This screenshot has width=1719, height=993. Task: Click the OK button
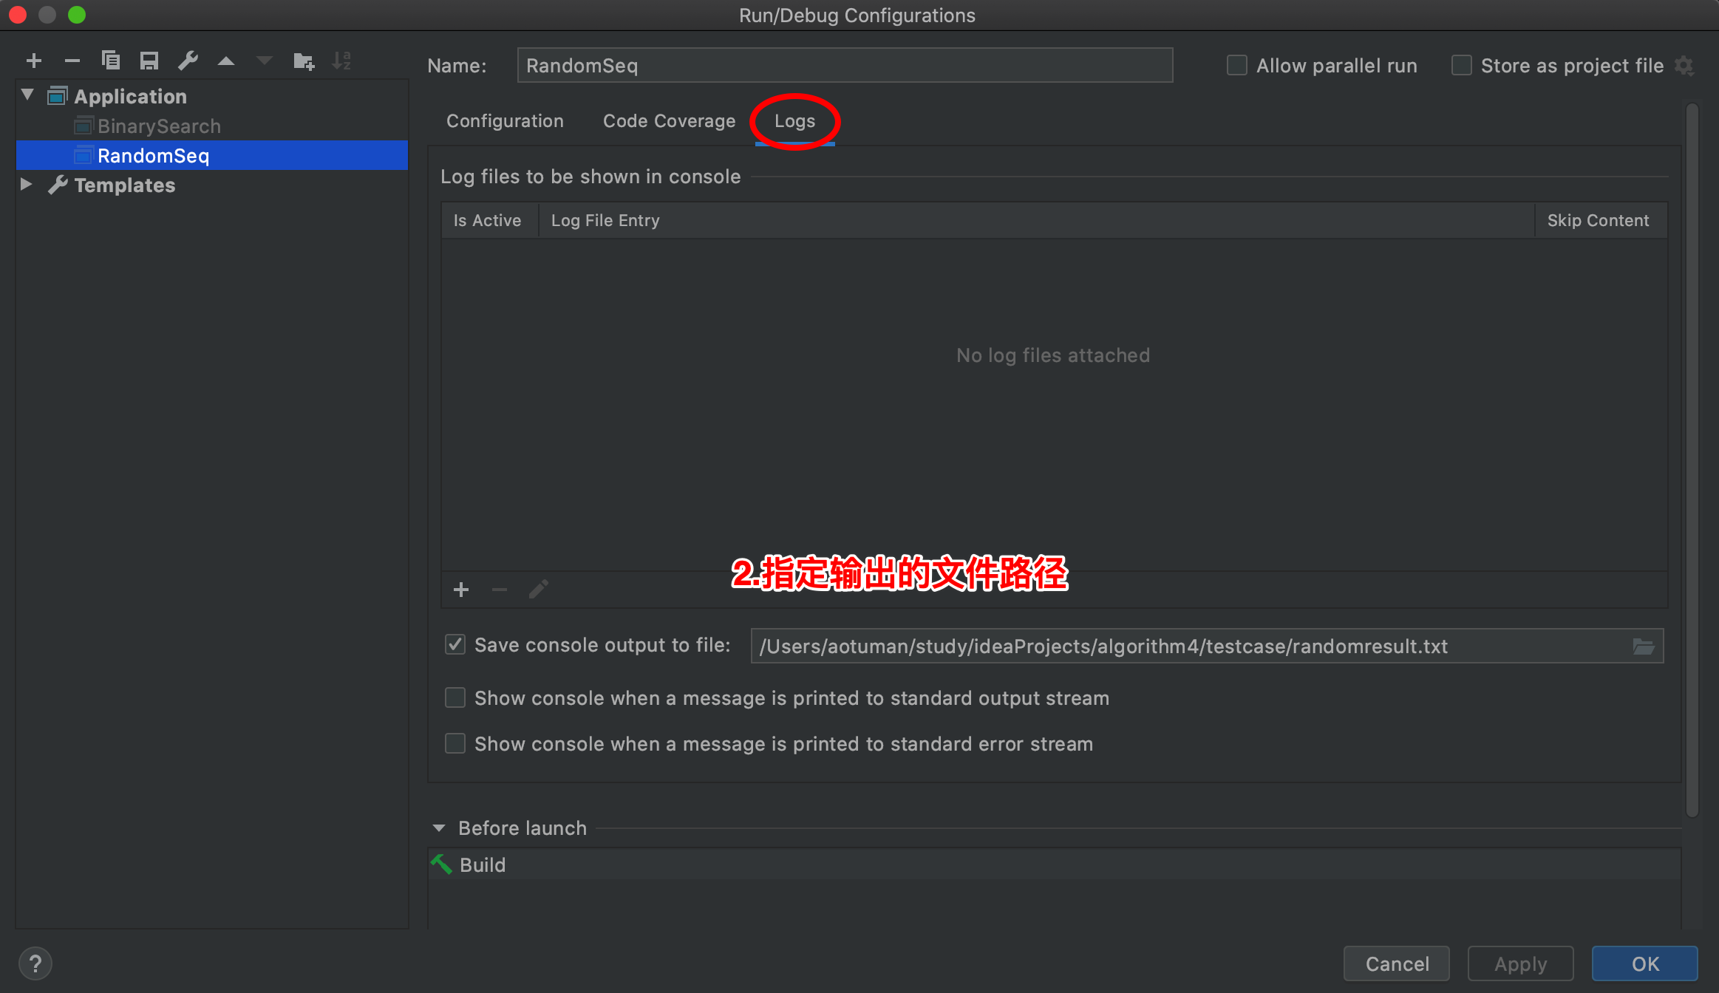(x=1644, y=963)
